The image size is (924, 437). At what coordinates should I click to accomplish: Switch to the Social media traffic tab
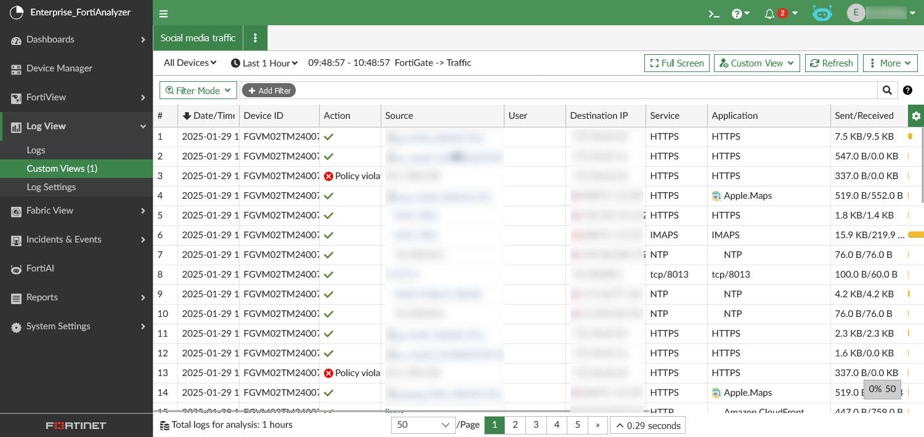click(x=198, y=38)
